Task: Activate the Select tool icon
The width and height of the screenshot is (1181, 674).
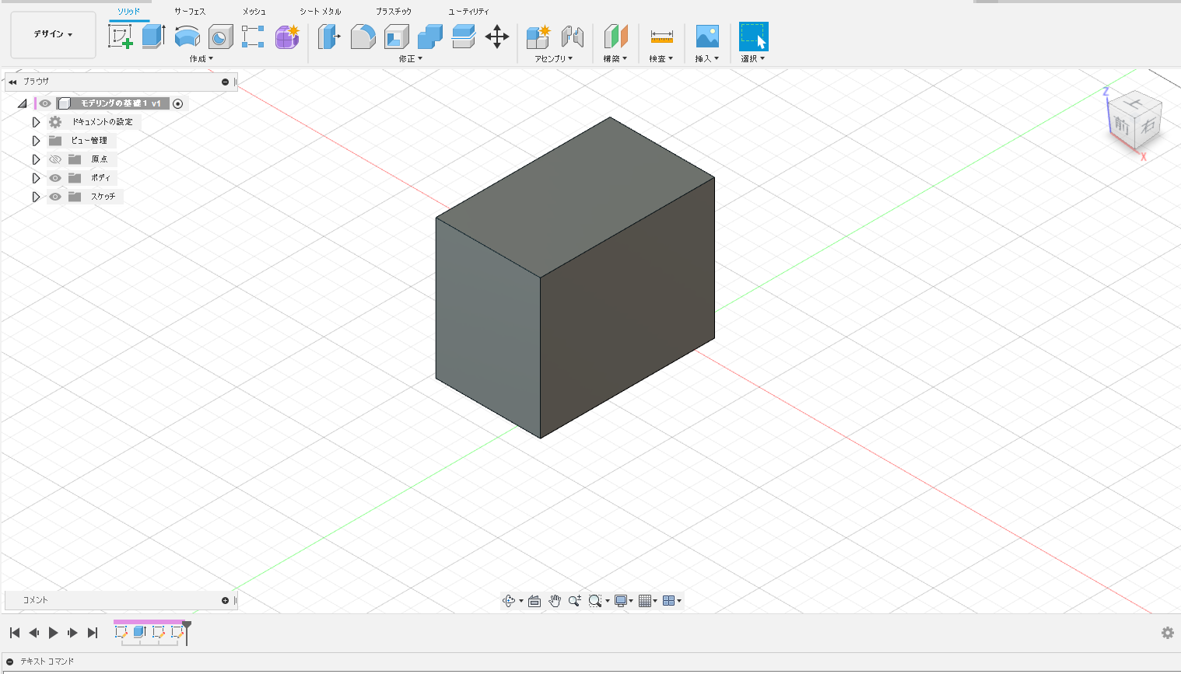Action: [x=753, y=36]
